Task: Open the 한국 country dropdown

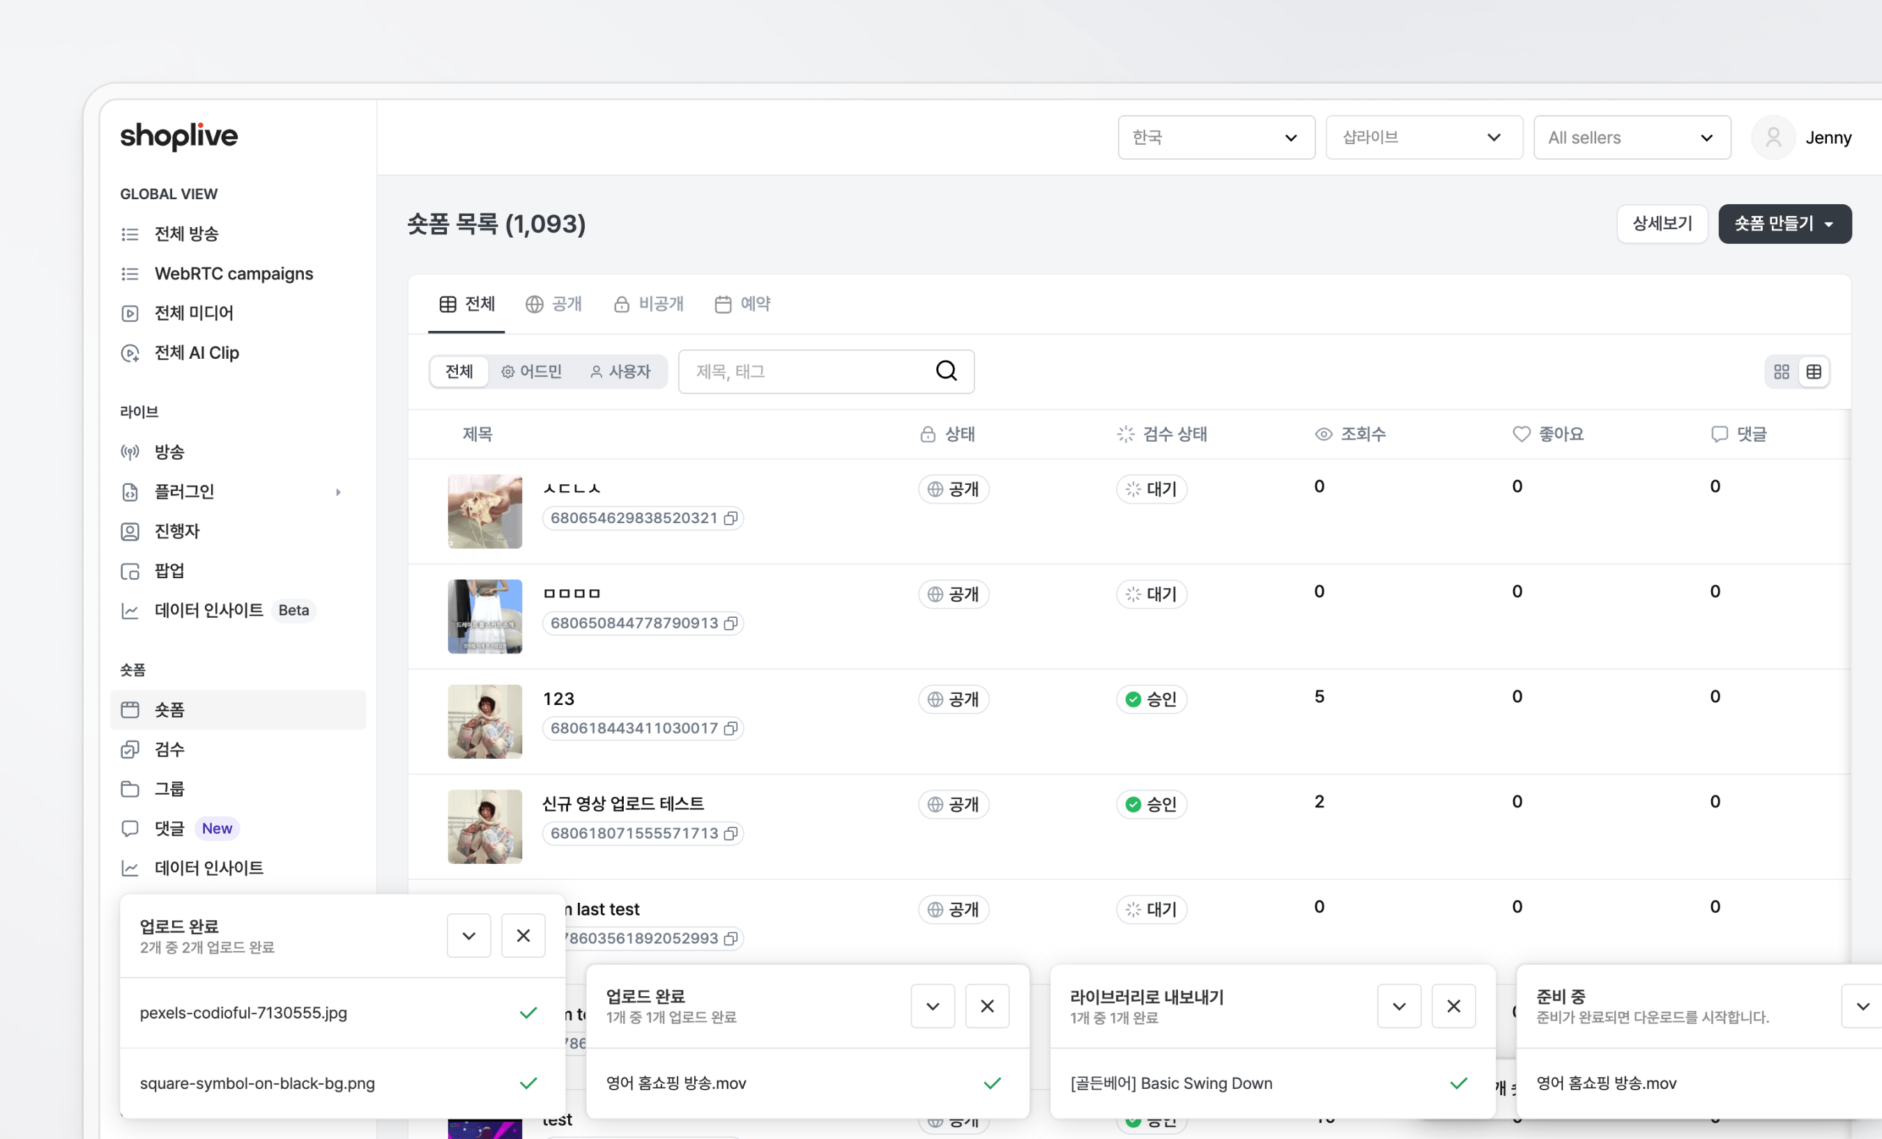Action: (1216, 137)
